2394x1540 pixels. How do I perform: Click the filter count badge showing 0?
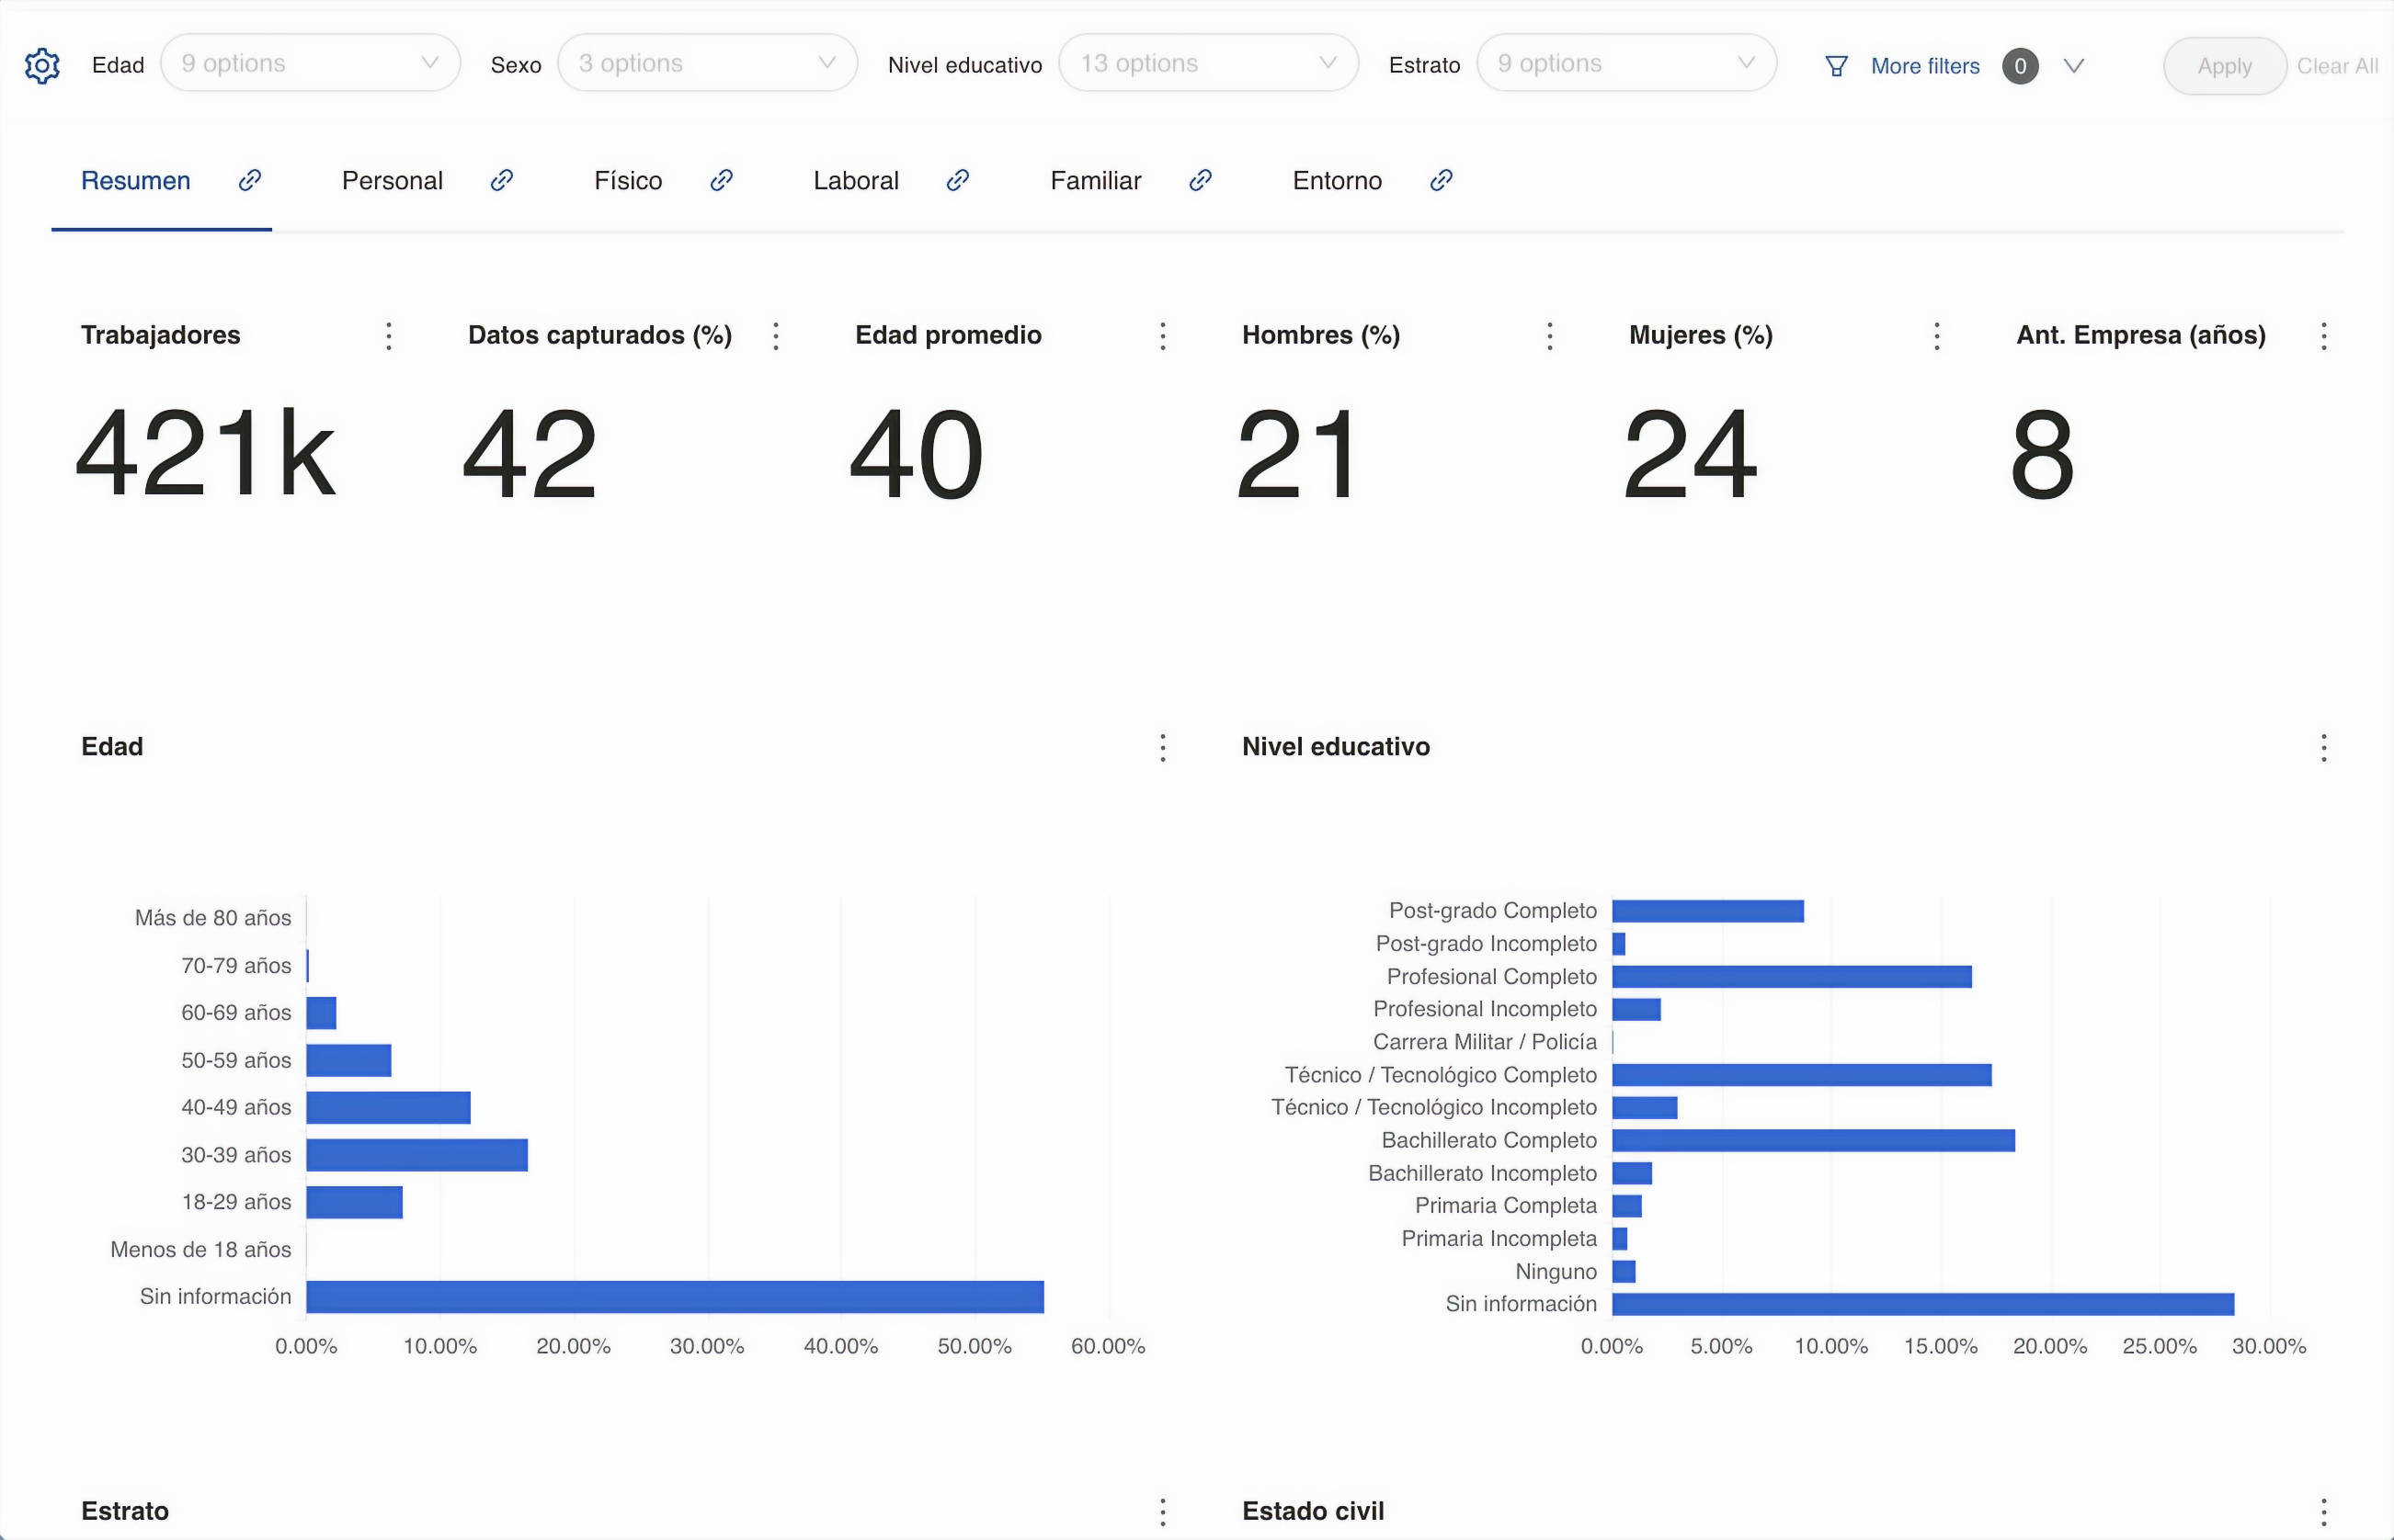tap(2020, 66)
